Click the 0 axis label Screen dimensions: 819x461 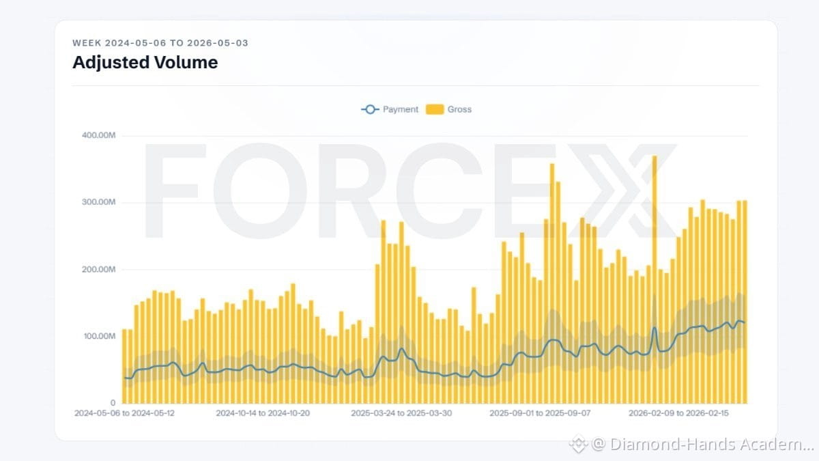point(113,403)
